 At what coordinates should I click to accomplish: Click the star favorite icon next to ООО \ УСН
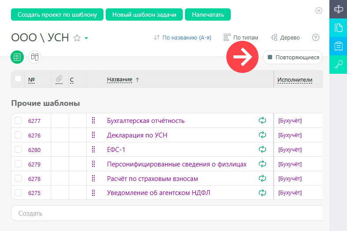click(77, 38)
